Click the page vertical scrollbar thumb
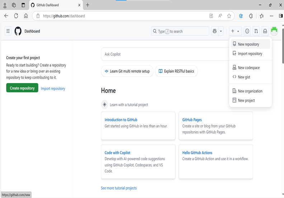The height and width of the screenshot is (198, 284). [283, 46]
